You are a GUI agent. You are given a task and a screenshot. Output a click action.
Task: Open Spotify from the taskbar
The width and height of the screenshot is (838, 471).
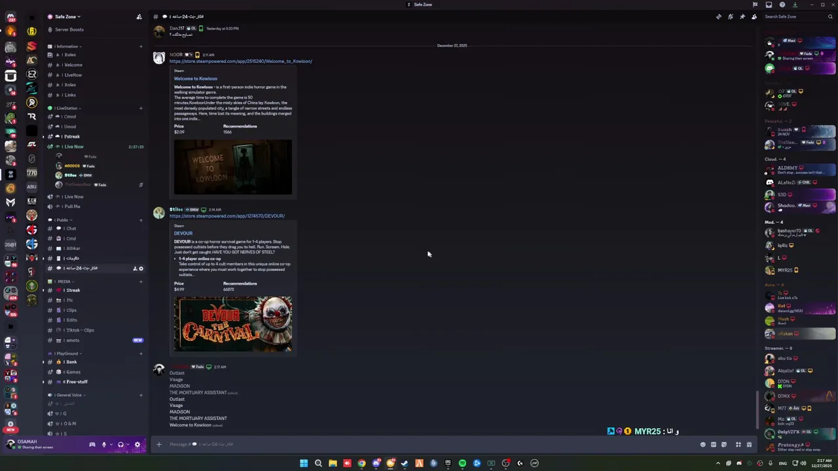pos(462,463)
